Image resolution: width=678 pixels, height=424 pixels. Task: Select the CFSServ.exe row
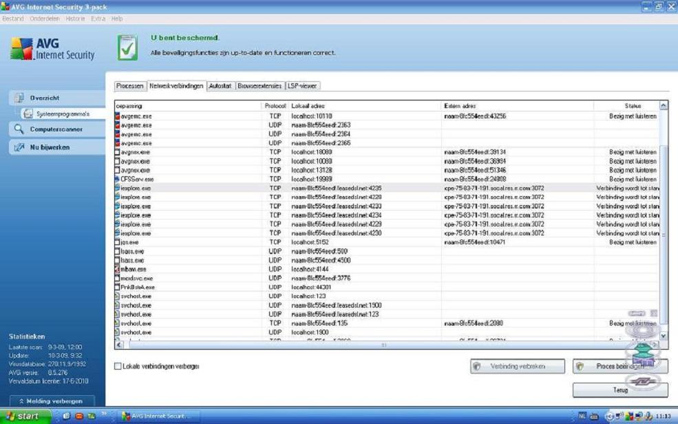pyautogui.click(x=387, y=179)
